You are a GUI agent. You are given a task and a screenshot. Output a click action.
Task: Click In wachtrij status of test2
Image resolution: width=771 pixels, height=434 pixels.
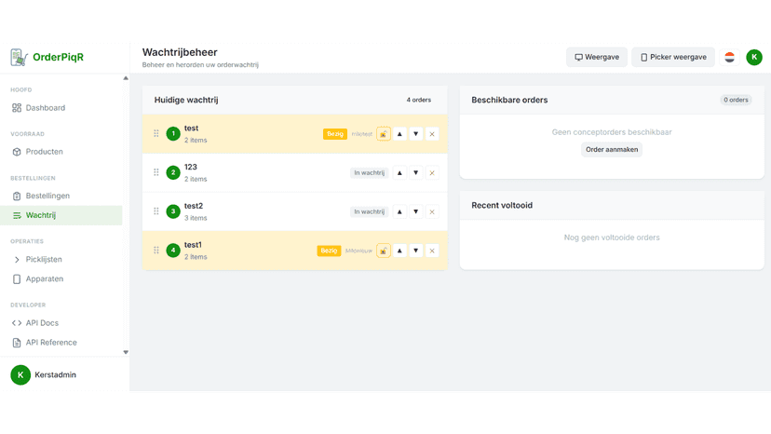(x=370, y=211)
